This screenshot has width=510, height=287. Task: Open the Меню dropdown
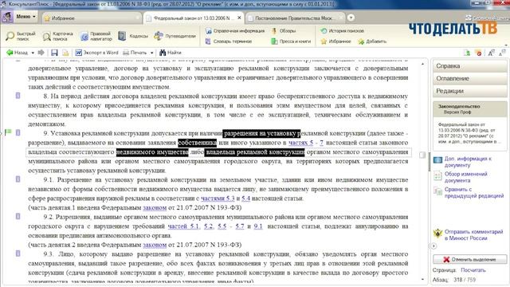click(25, 17)
